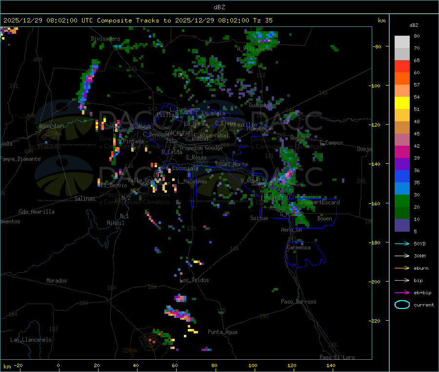
Task: Click the Carmensa map label
Action: pos(299,247)
